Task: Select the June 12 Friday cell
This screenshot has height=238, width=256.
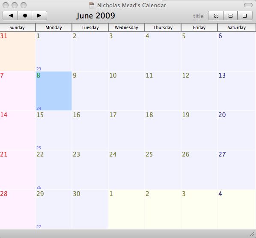Action: click(199, 91)
